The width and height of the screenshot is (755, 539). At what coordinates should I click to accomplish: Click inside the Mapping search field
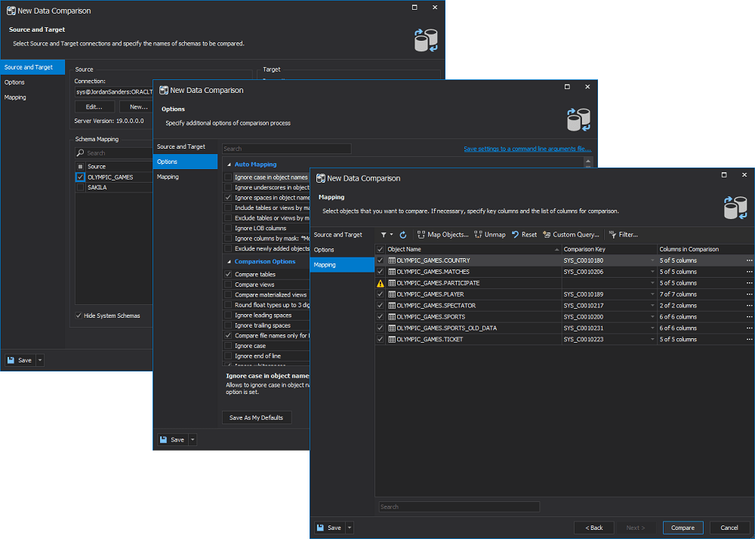[x=458, y=507]
